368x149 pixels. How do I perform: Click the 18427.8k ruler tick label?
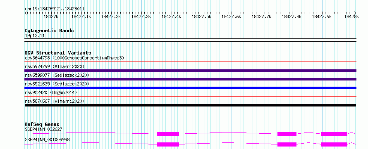point(292,17)
